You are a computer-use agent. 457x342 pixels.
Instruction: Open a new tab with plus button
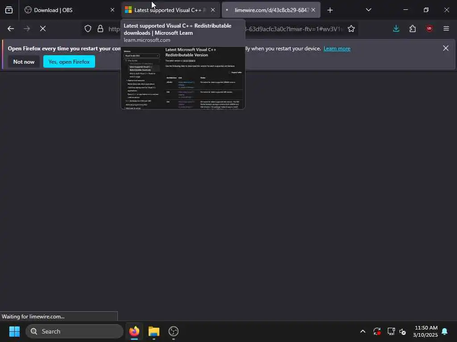pyautogui.click(x=330, y=10)
